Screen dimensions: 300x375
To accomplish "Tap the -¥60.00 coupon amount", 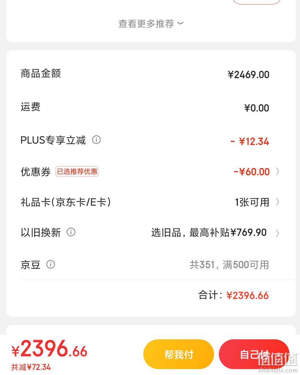I will 252,172.
